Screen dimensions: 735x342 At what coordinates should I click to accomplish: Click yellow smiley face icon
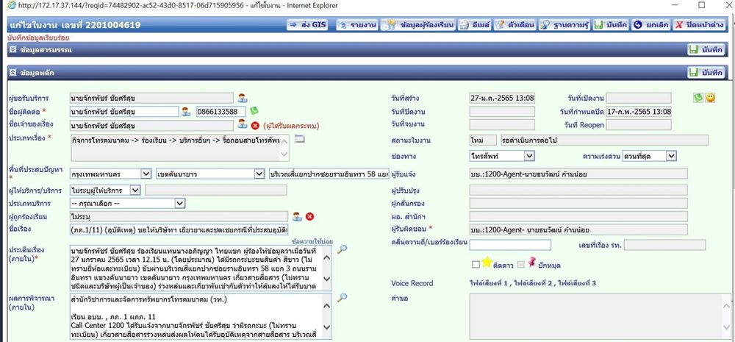coord(710,98)
